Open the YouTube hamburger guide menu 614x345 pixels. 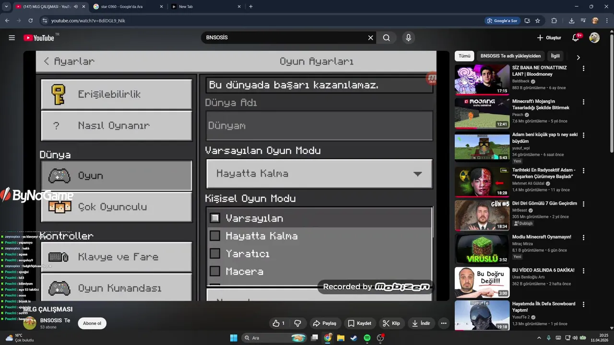tap(12, 38)
